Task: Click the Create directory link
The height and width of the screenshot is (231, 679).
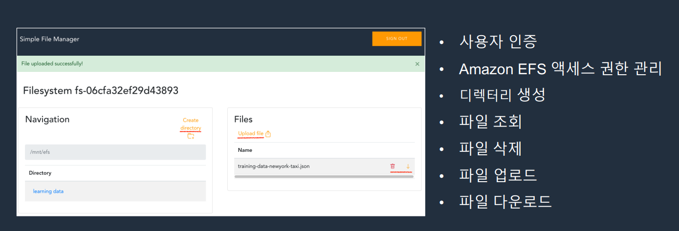Action: 191,124
